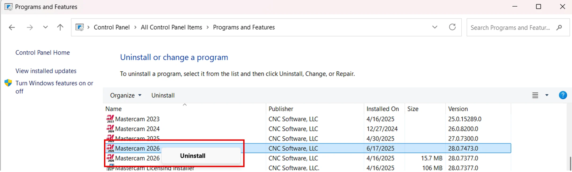Image resolution: width=572 pixels, height=172 pixels.
Task: Select Mastercam 2026 installed 6/17/2025
Action: point(307,148)
